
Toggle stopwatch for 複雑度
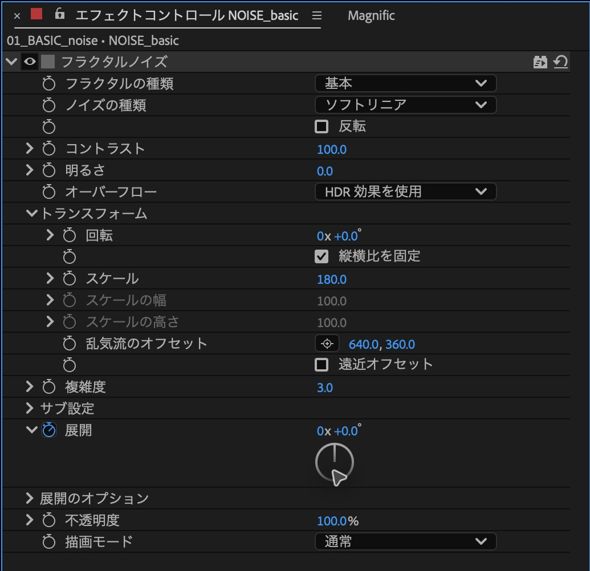(x=49, y=387)
